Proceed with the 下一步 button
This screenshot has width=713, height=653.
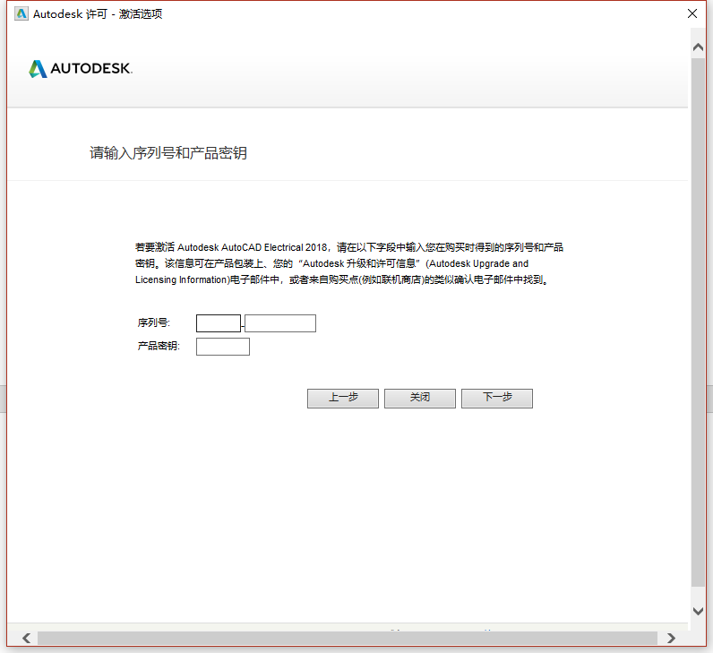click(x=497, y=399)
